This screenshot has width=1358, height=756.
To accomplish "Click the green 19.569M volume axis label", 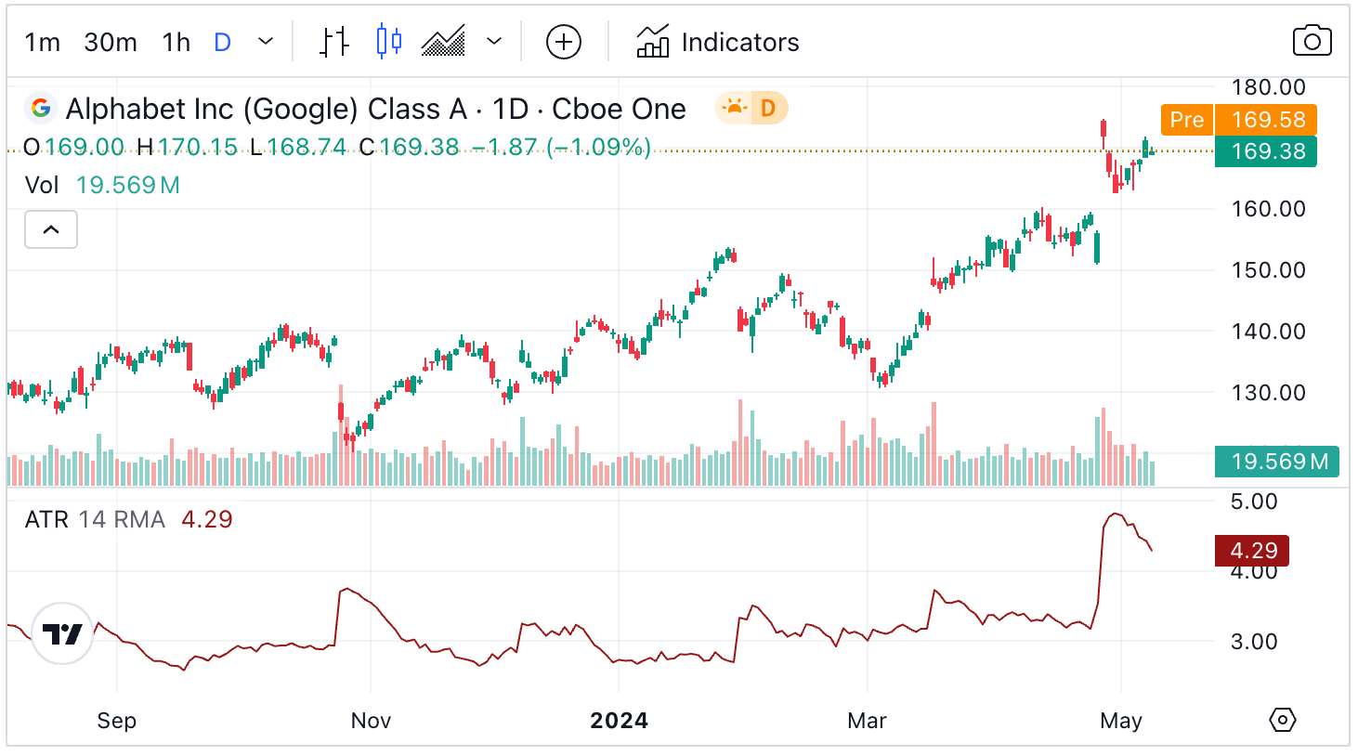I will (1277, 462).
